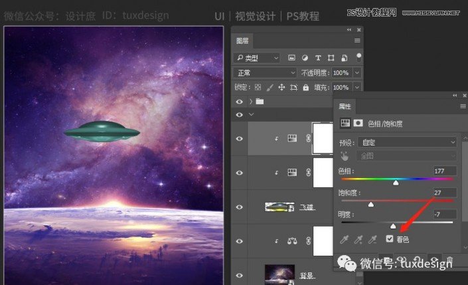The image size is (468, 285).
Task: Filter layers by pixel layers icon
Action: 291,58
